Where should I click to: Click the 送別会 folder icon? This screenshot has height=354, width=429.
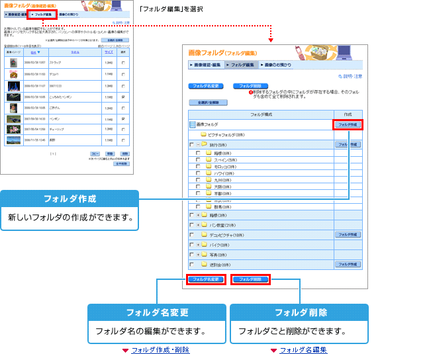point(205,264)
